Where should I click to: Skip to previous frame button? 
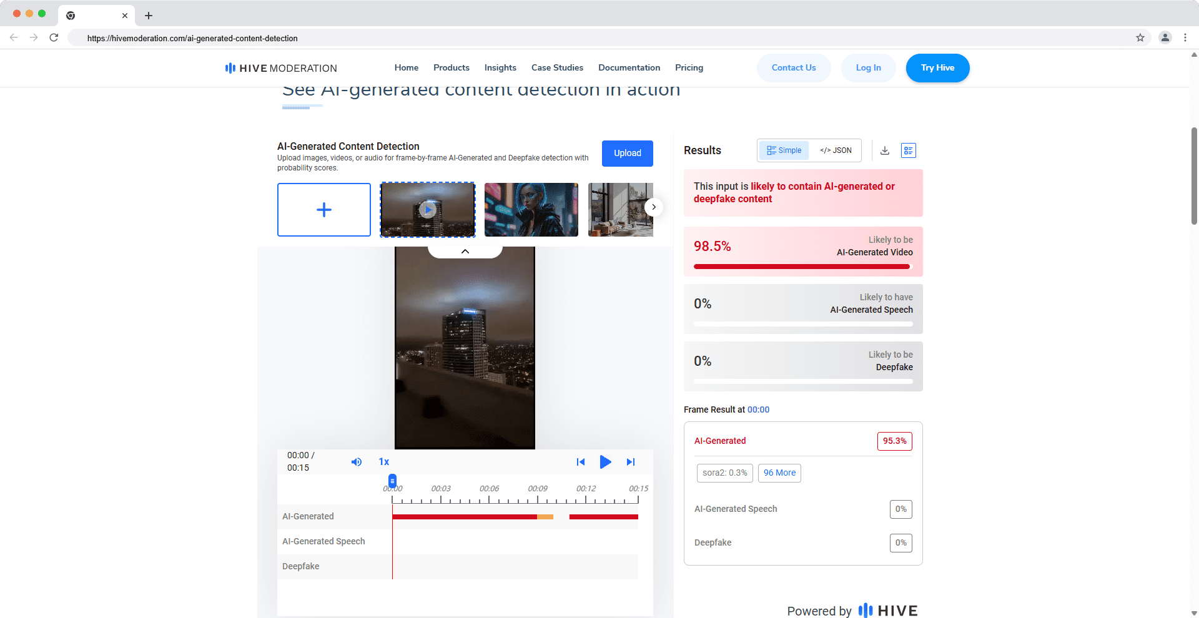tap(581, 462)
